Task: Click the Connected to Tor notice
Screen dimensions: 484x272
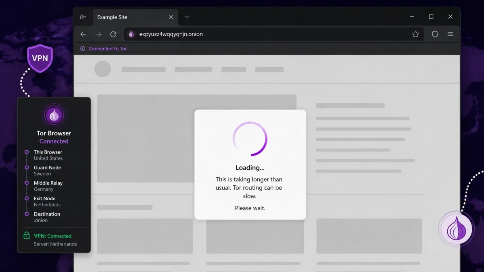Action: 108,49
